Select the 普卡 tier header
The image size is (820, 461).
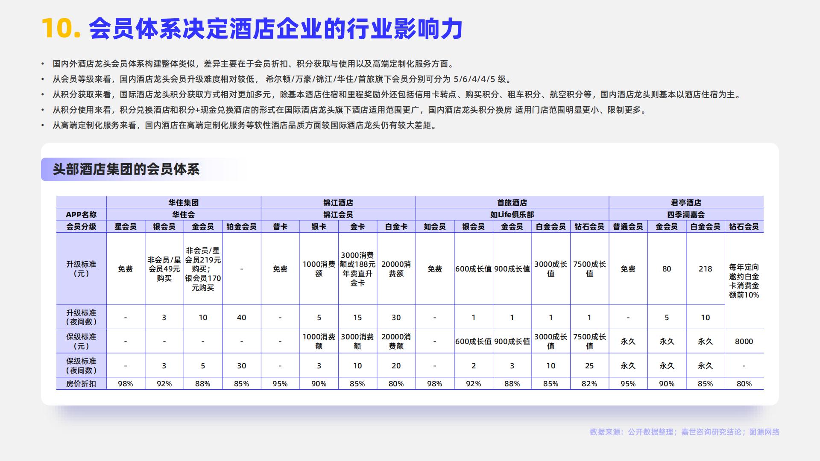pos(280,226)
